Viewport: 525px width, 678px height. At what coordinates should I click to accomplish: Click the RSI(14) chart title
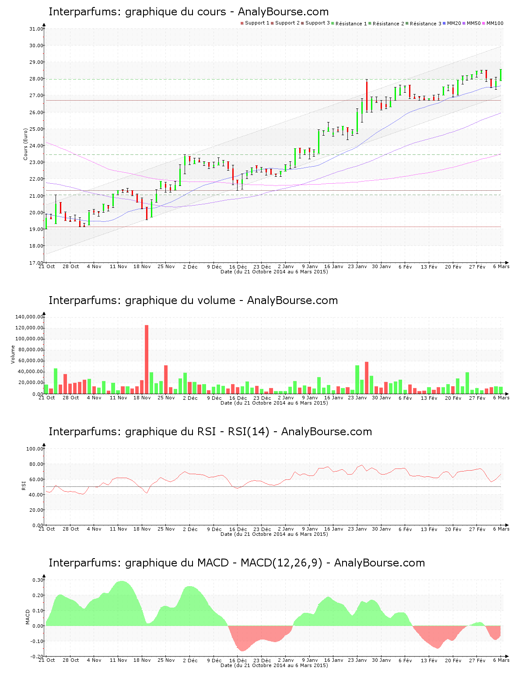(210, 432)
